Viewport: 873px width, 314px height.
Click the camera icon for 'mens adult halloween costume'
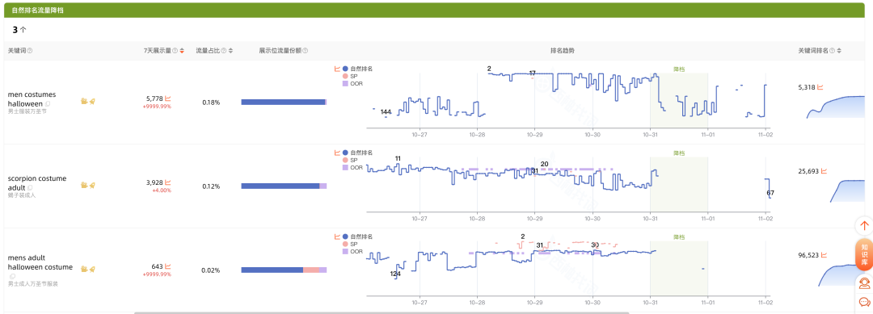tap(84, 269)
